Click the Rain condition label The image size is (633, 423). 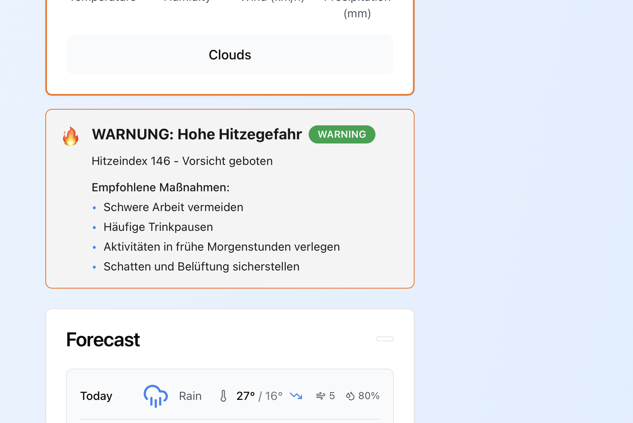coord(190,396)
